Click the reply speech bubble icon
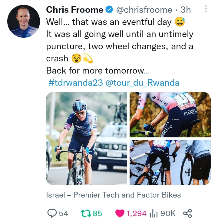The image size is (218, 224). pyautogui.click(x=52, y=213)
